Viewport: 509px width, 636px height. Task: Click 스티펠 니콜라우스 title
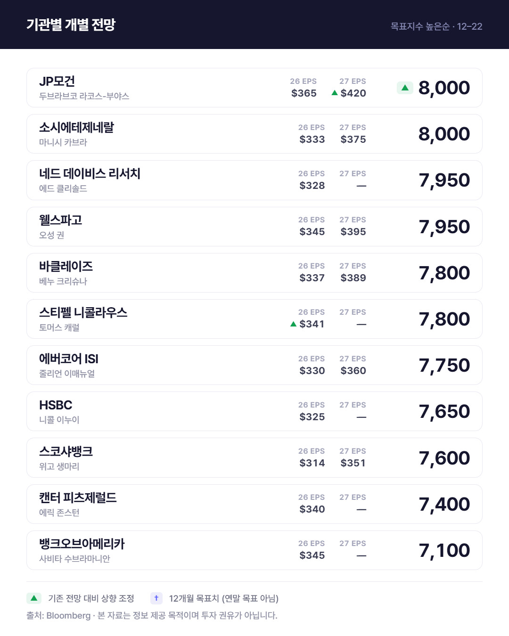point(83,312)
